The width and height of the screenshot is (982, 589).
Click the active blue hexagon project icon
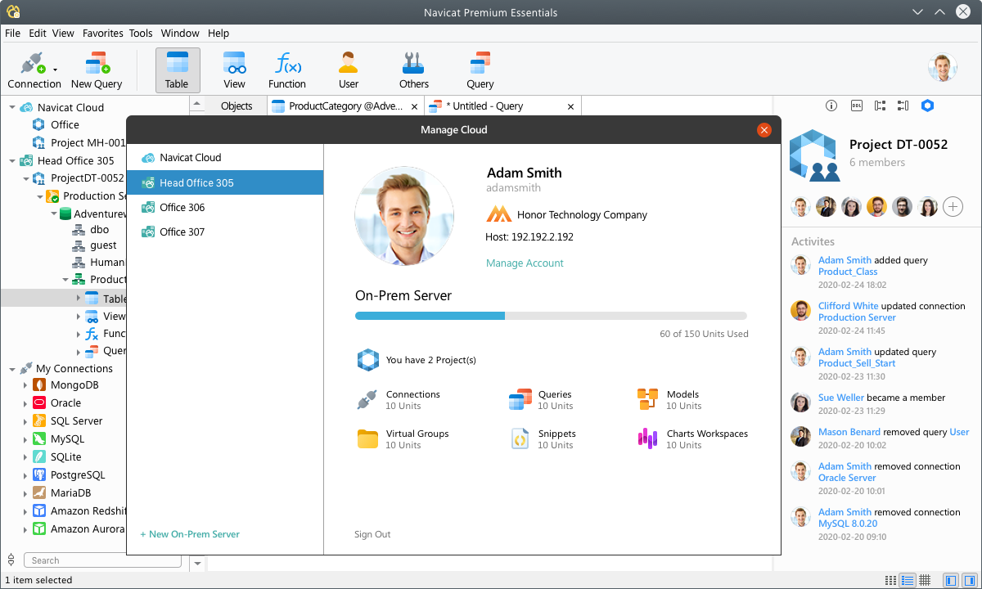(927, 106)
